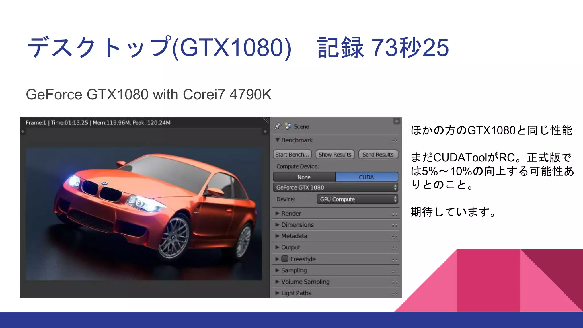583x328 pixels.
Task: Click the 'Frame:1' status text
Action: click(36, 123)
